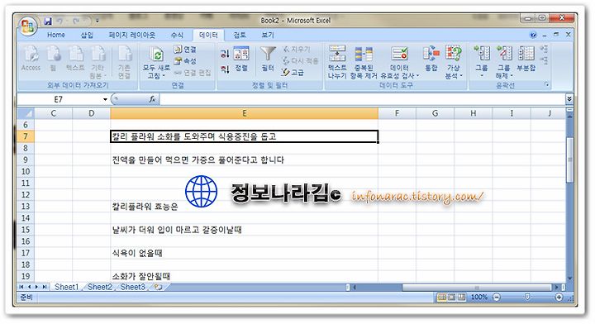Go to last sheet navigation arrow
595x324 pixels.
(x=45, y=287)
